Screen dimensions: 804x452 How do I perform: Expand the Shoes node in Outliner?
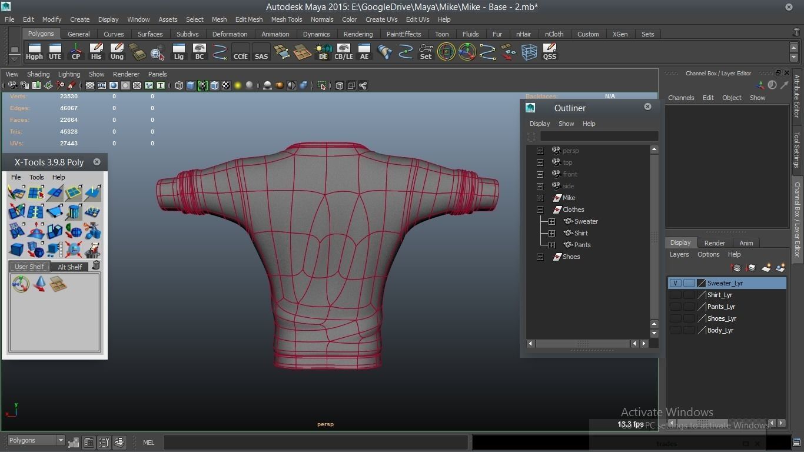click(x=540, y=257)
